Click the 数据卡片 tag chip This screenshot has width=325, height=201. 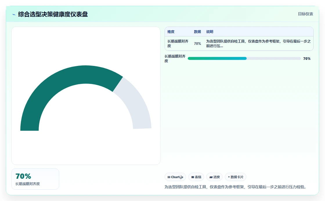point(235,177)
